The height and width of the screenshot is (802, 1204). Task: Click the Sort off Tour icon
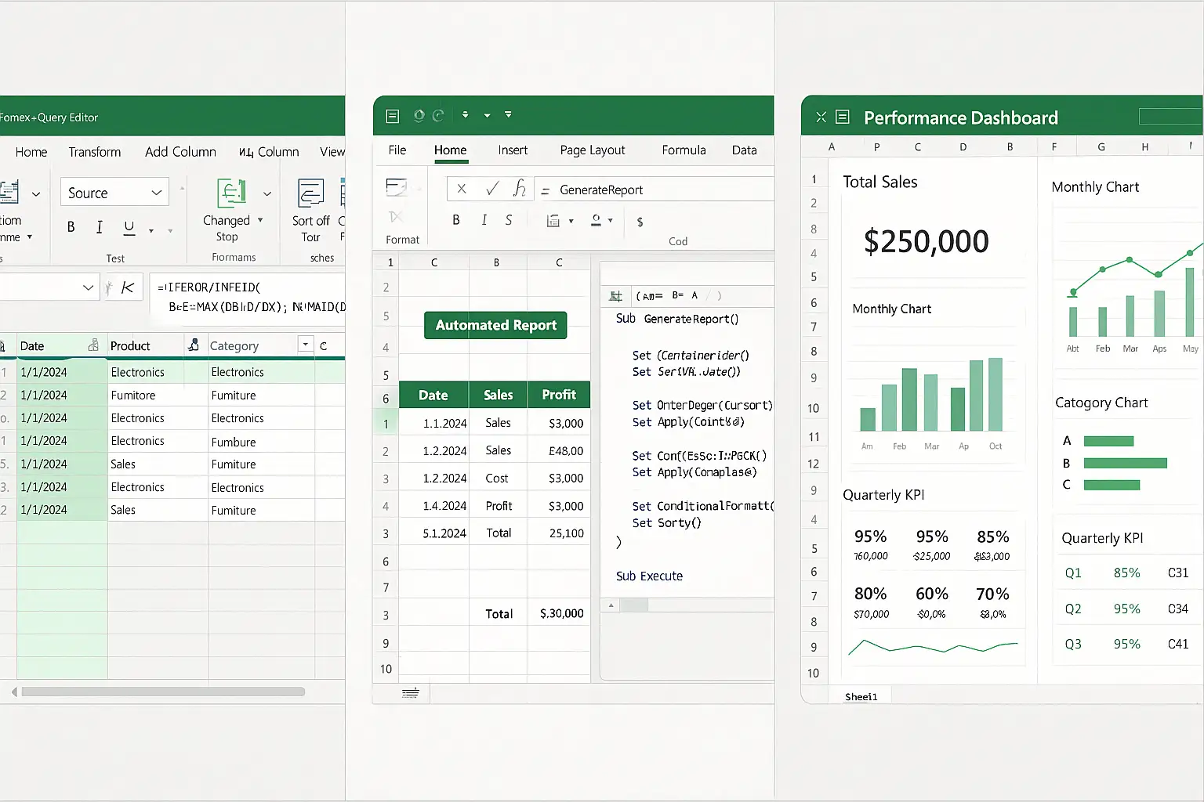(x=310, y=193)
